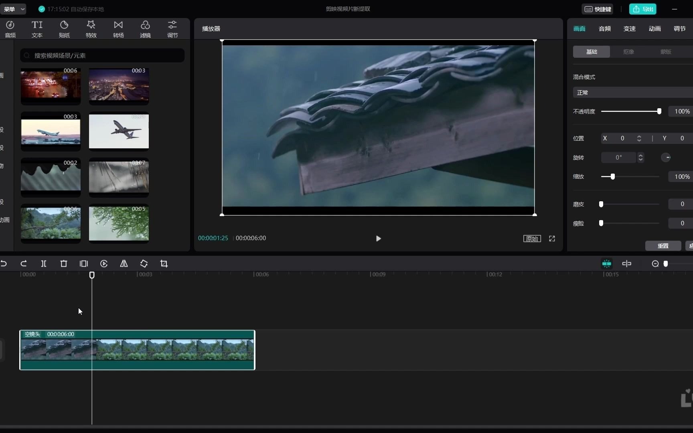Select the 空镜头 clip on the timeline
Screen dimensions: 693x433
137,350
